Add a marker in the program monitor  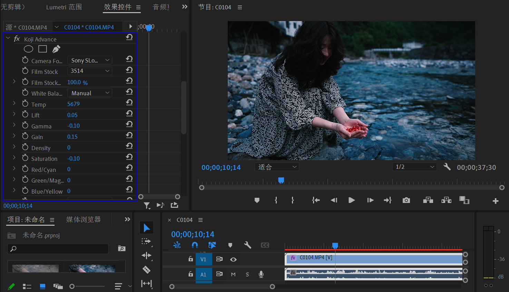point(257,200)
